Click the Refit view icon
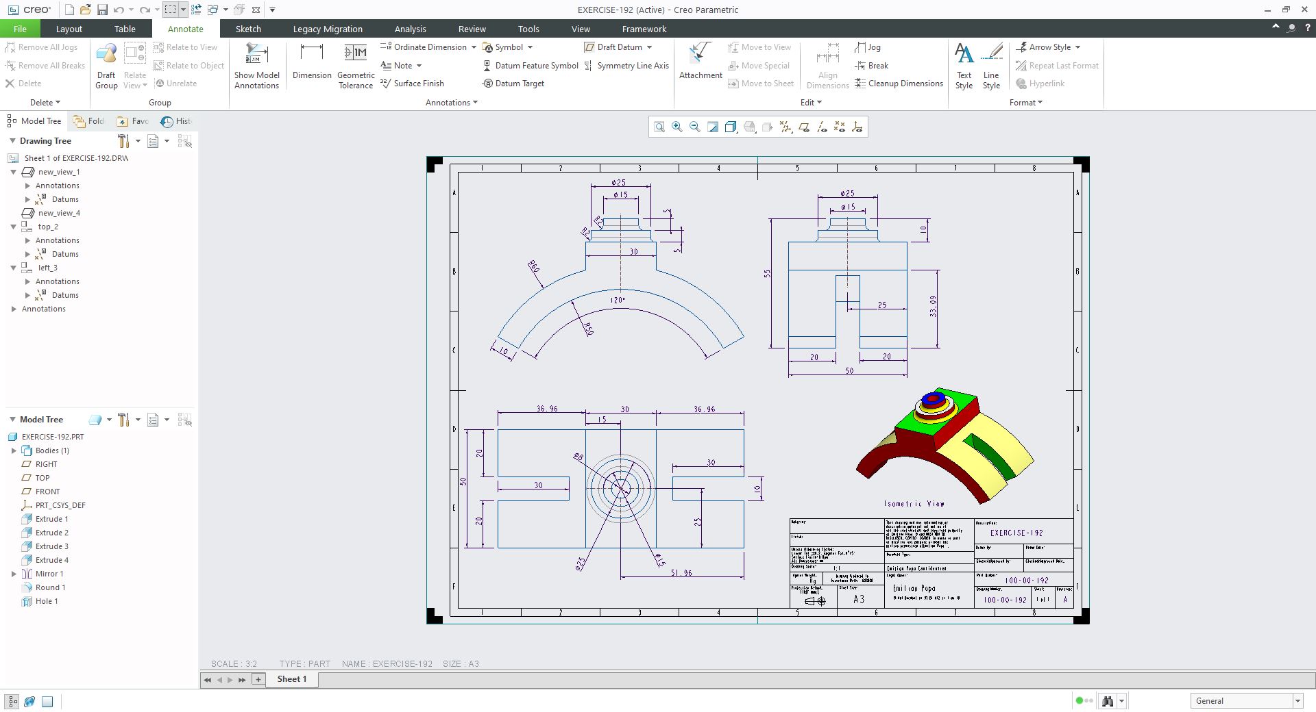The height and width of the screenshot is (712, 1316). [x=659, y=127]
